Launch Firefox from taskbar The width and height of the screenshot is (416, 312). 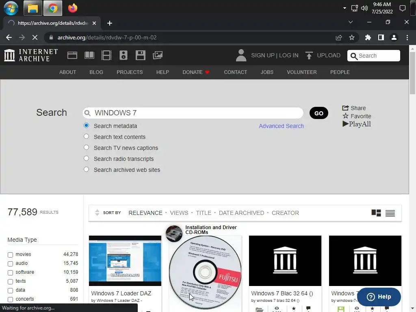72,8
